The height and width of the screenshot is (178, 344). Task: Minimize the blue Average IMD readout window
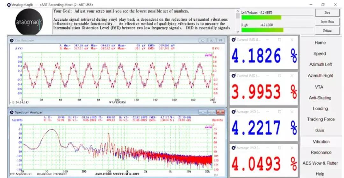(268, 112)
